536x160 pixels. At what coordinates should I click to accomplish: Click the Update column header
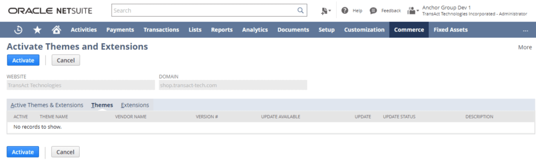(x=363, y=117)
